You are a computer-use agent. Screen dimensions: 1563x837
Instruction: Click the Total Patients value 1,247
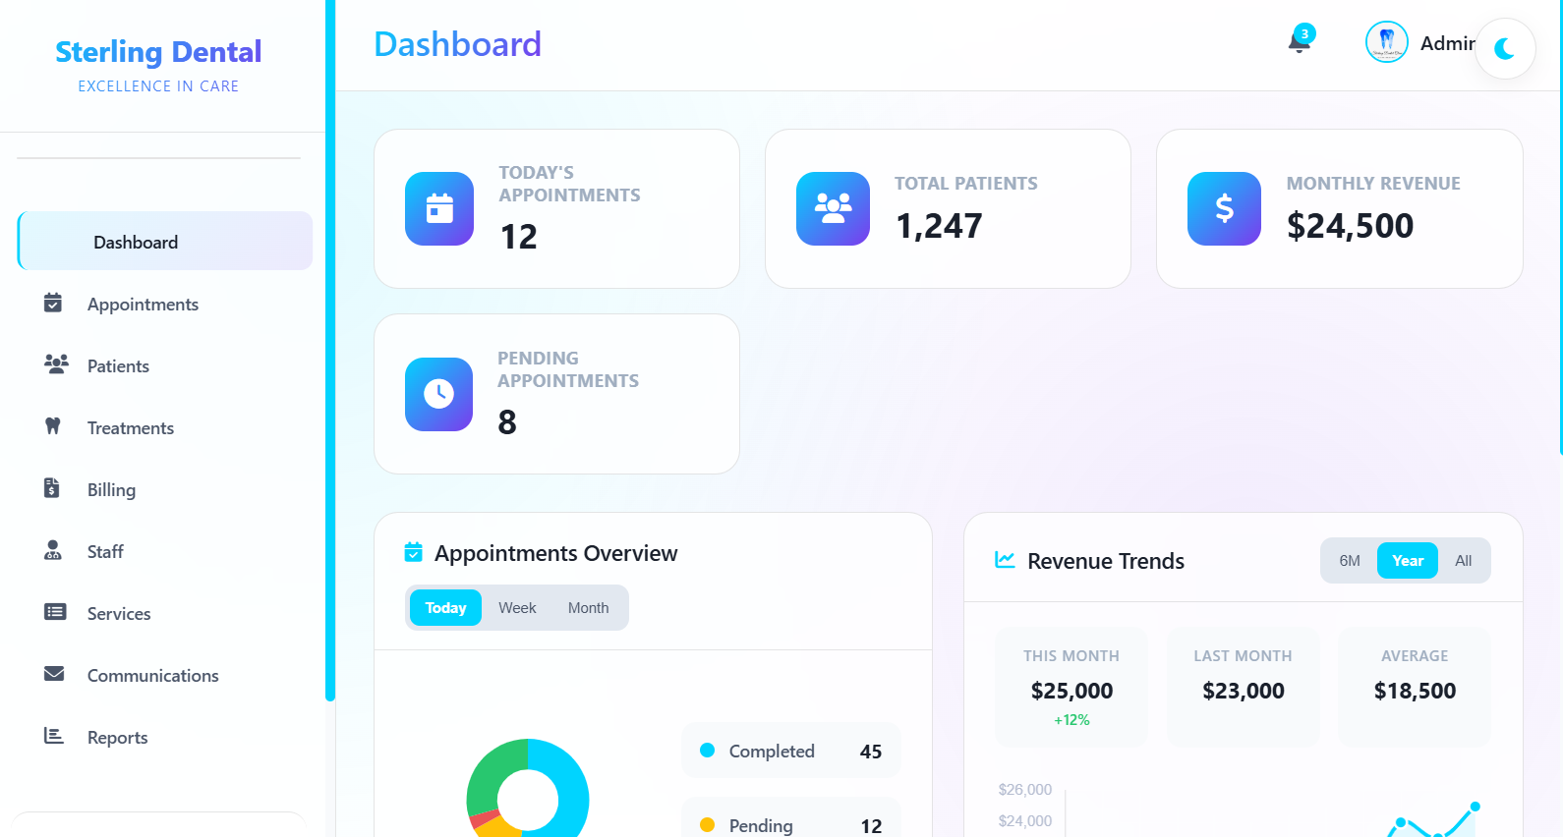(x=939, y=226)
